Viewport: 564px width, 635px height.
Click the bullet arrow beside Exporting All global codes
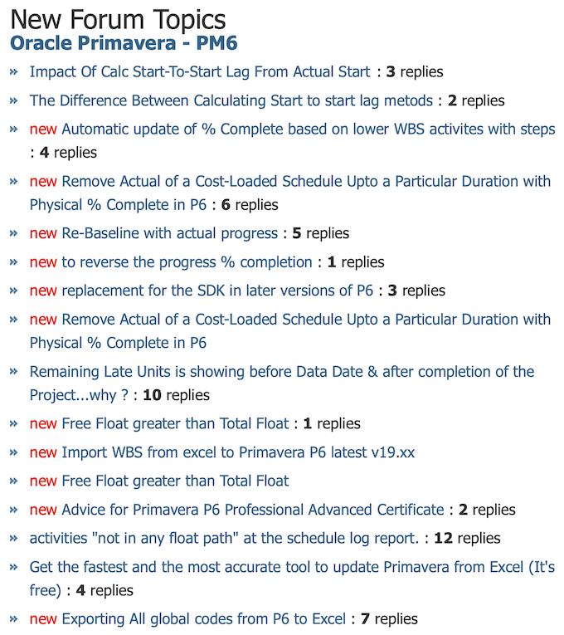(14, 619)
